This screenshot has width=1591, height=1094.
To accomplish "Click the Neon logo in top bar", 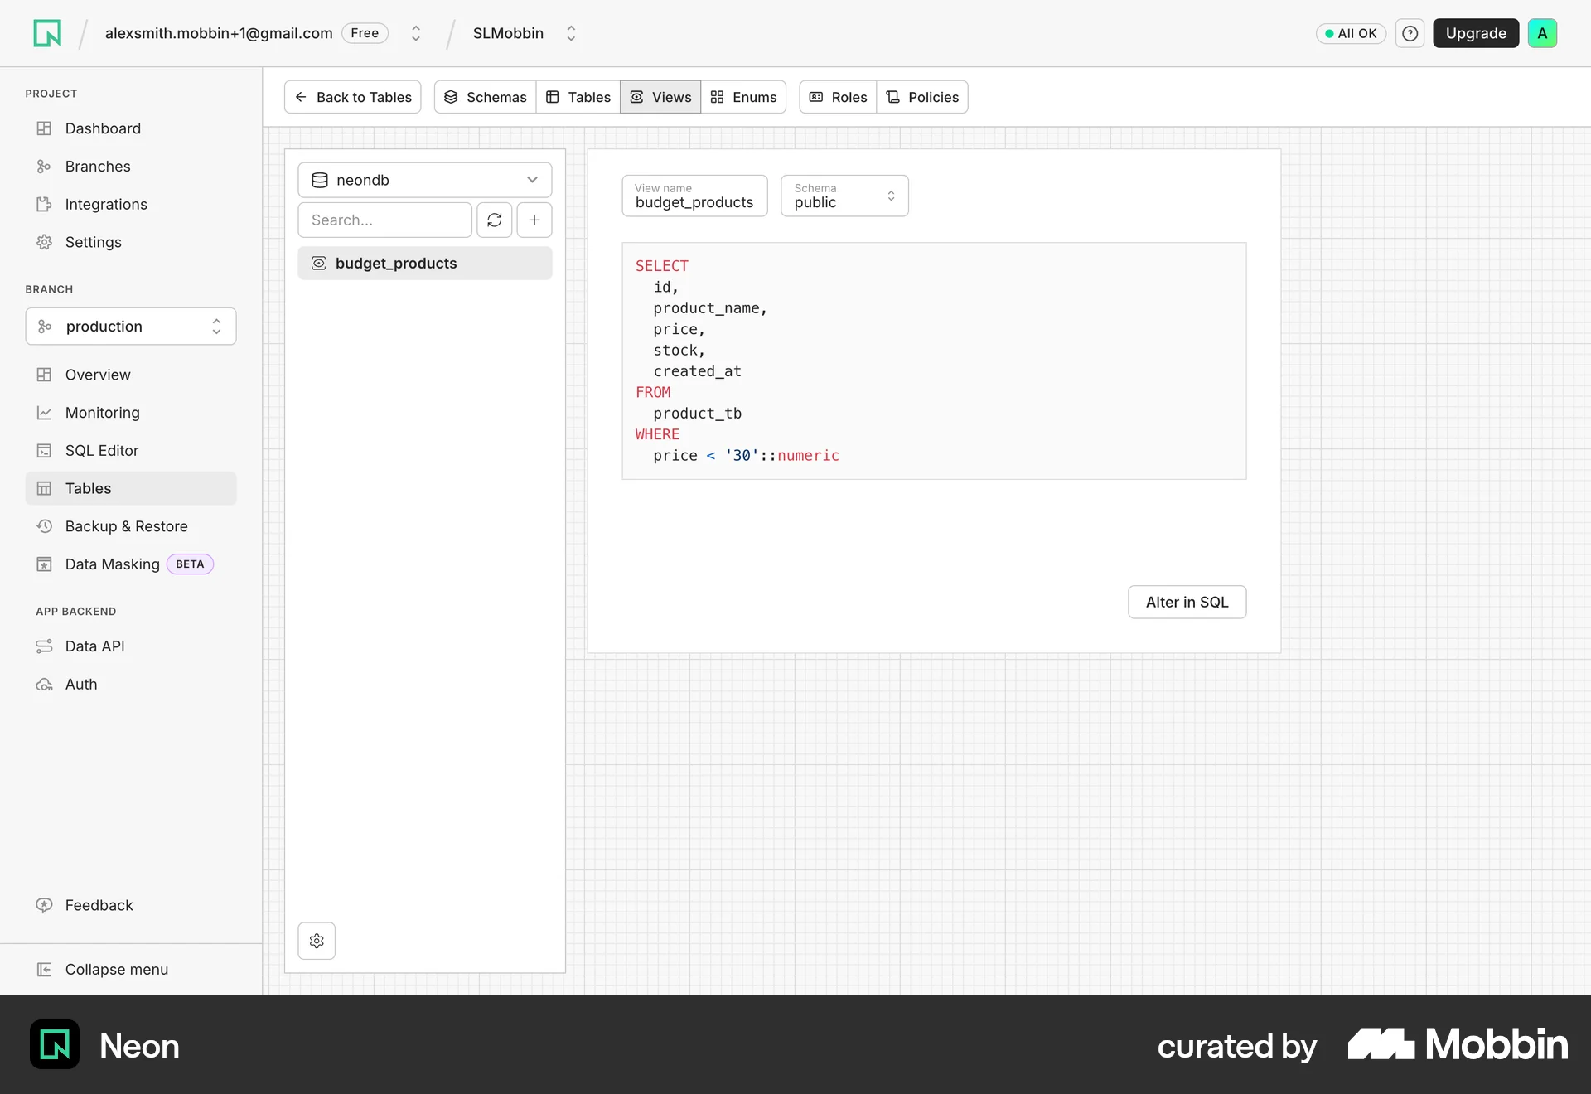I will coord(47,33).
